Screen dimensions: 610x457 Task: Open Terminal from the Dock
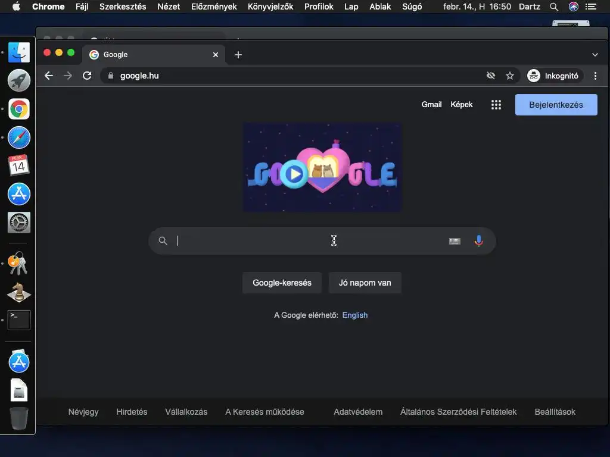18,320
